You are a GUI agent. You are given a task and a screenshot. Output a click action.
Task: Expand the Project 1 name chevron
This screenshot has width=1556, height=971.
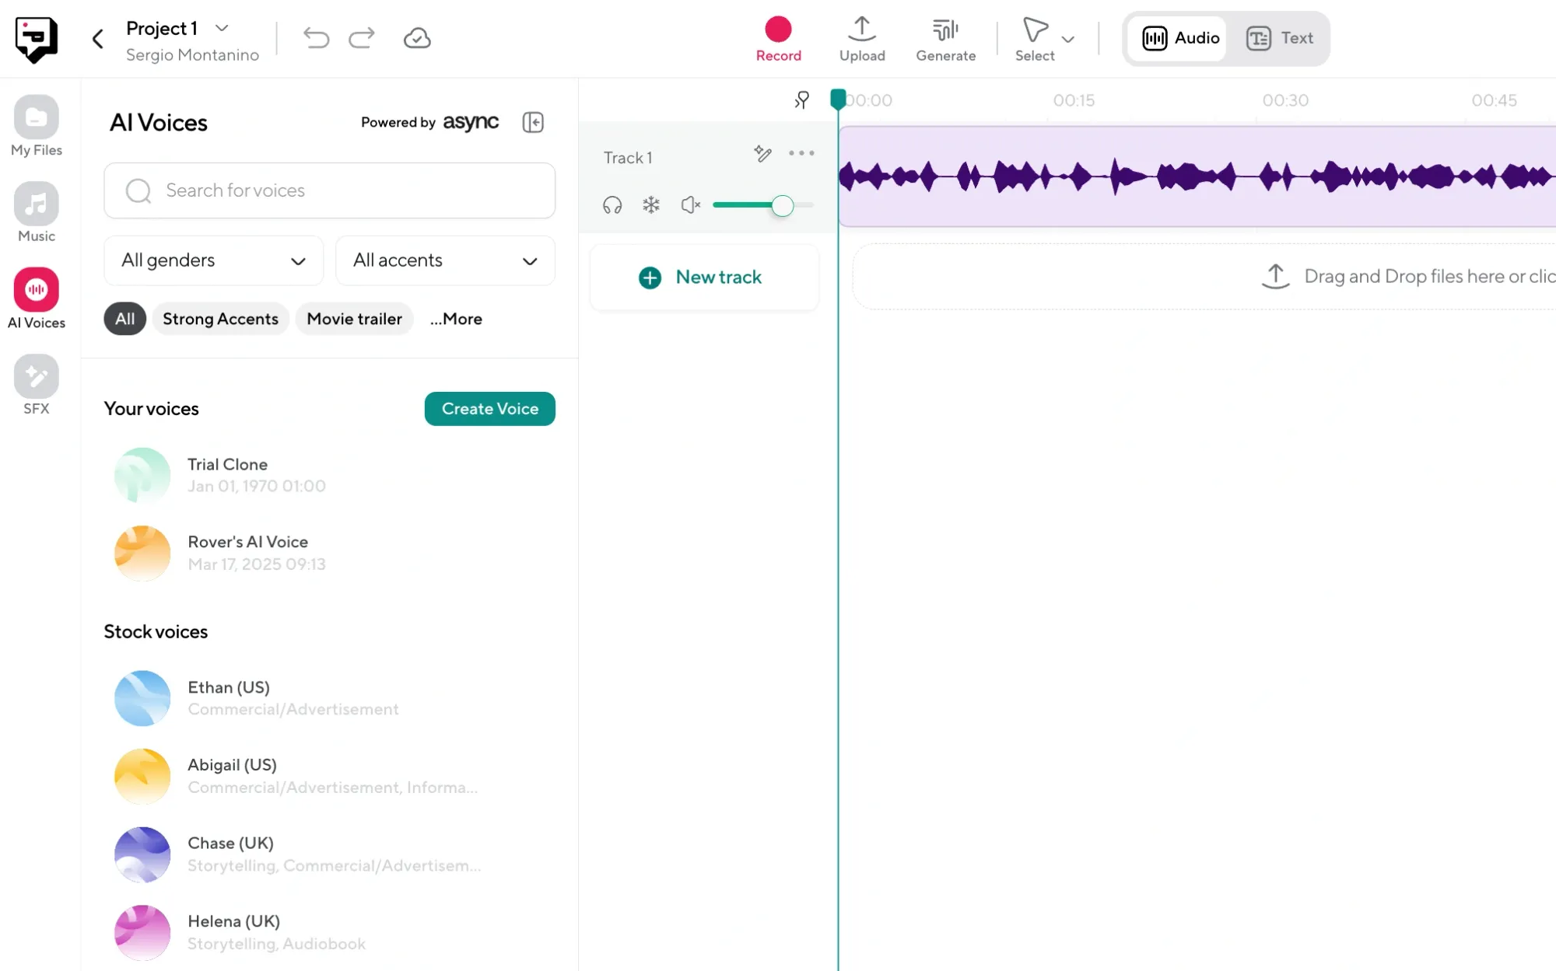pos(222,28)
